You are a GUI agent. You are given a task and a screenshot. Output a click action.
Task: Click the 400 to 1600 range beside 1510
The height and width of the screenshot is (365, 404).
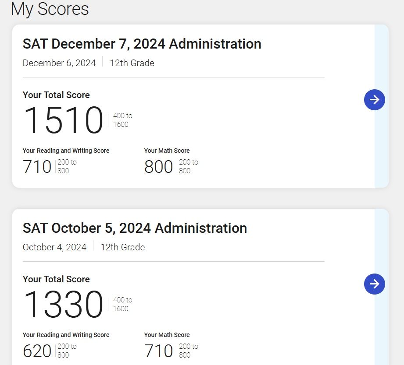pos(123,120)
